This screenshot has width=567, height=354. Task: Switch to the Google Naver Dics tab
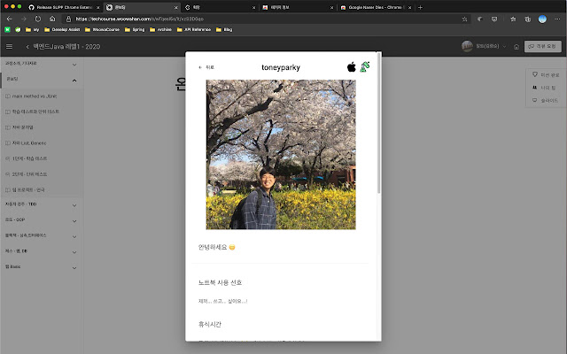(376, 7)
